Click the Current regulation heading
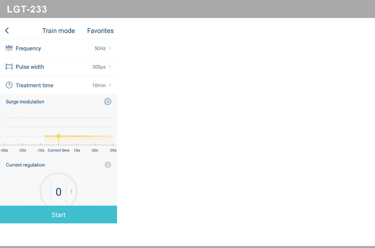375x248 pixels. click(x=25, y=165)
